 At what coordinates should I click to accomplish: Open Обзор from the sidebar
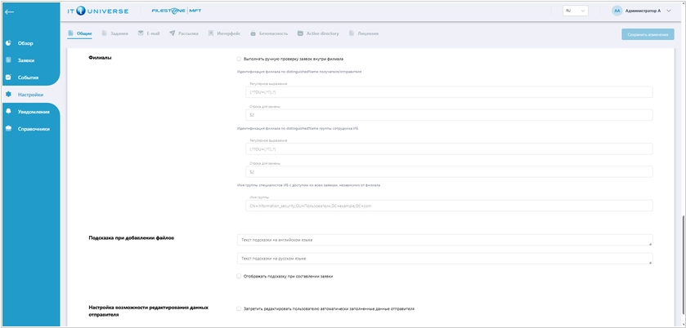coord(25,43)
